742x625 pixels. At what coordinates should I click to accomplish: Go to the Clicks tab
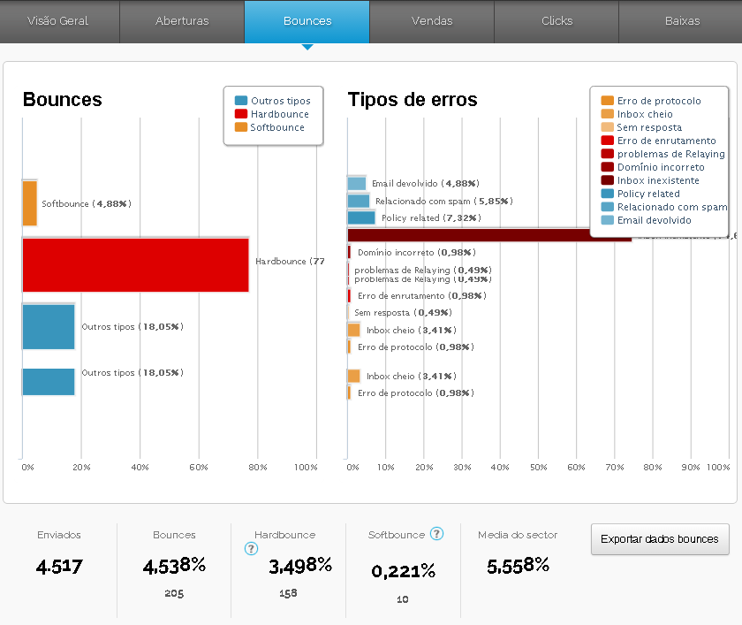556,21
